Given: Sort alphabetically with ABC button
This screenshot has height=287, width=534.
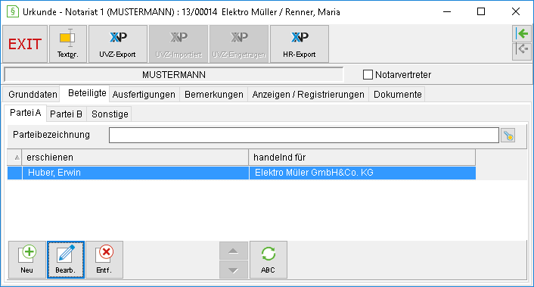Looking at the screenshot, I should click(269, 260).
